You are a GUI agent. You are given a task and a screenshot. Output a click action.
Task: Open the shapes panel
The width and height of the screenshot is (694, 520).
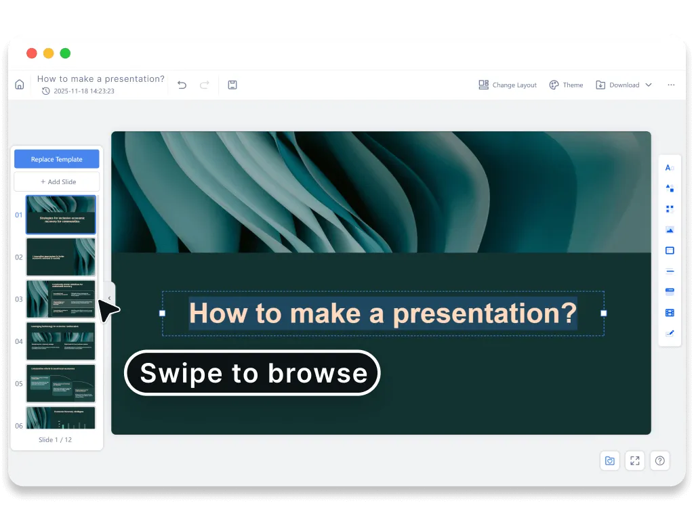pyautogui.click(x=670, y=188)
